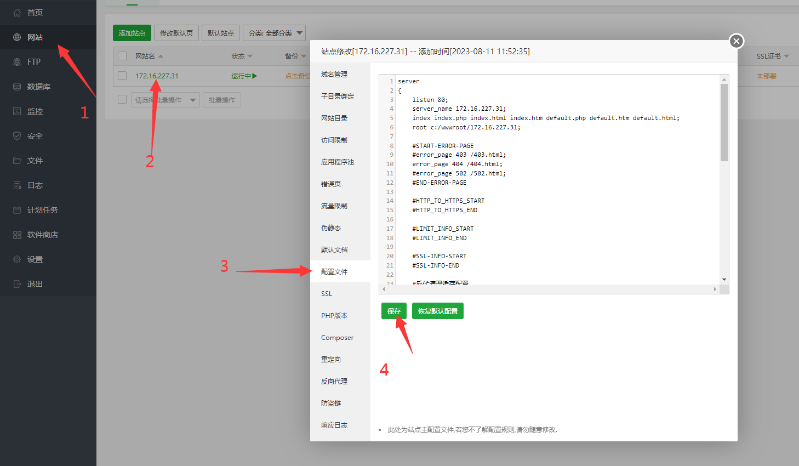Click the left arrow of the editor horizontal scrollbar

point(383,289)
